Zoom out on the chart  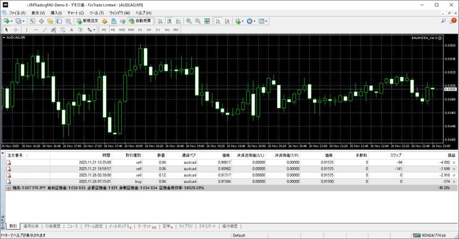[x=198, y=21]
